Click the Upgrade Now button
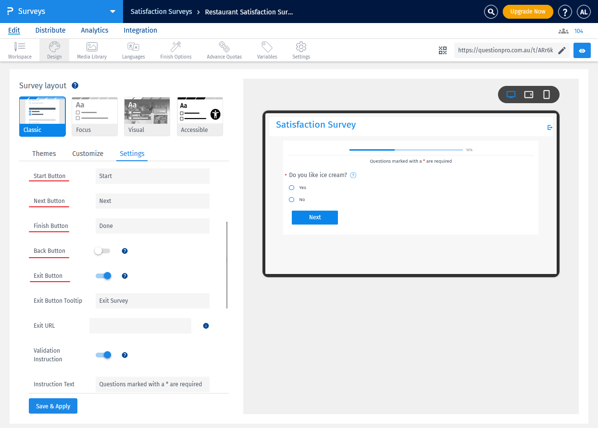The width and height of the screenshot is (598, 428). pyautogui.click(x=528, y=11)
